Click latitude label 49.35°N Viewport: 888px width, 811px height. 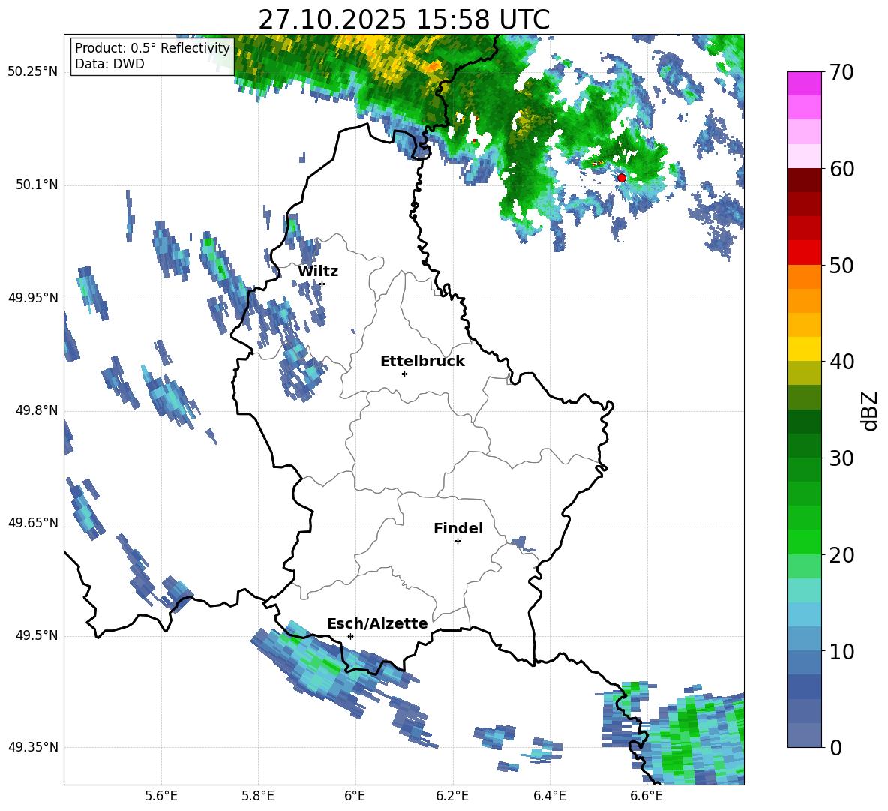[x=33, y=747]
